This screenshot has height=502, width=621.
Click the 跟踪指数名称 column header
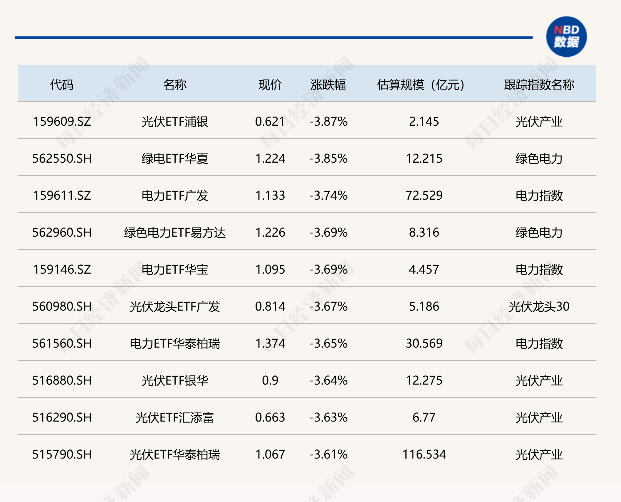point(539,85)
